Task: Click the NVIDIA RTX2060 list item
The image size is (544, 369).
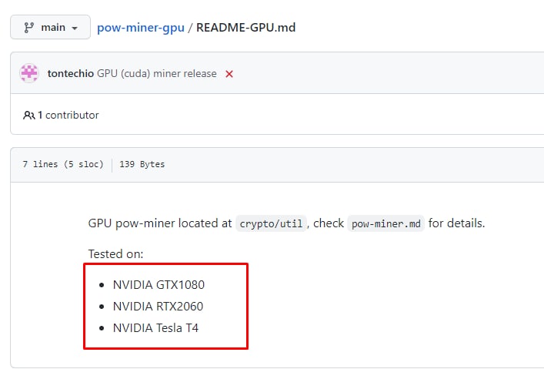Action: pyautogui.click(x=158, y=307)
